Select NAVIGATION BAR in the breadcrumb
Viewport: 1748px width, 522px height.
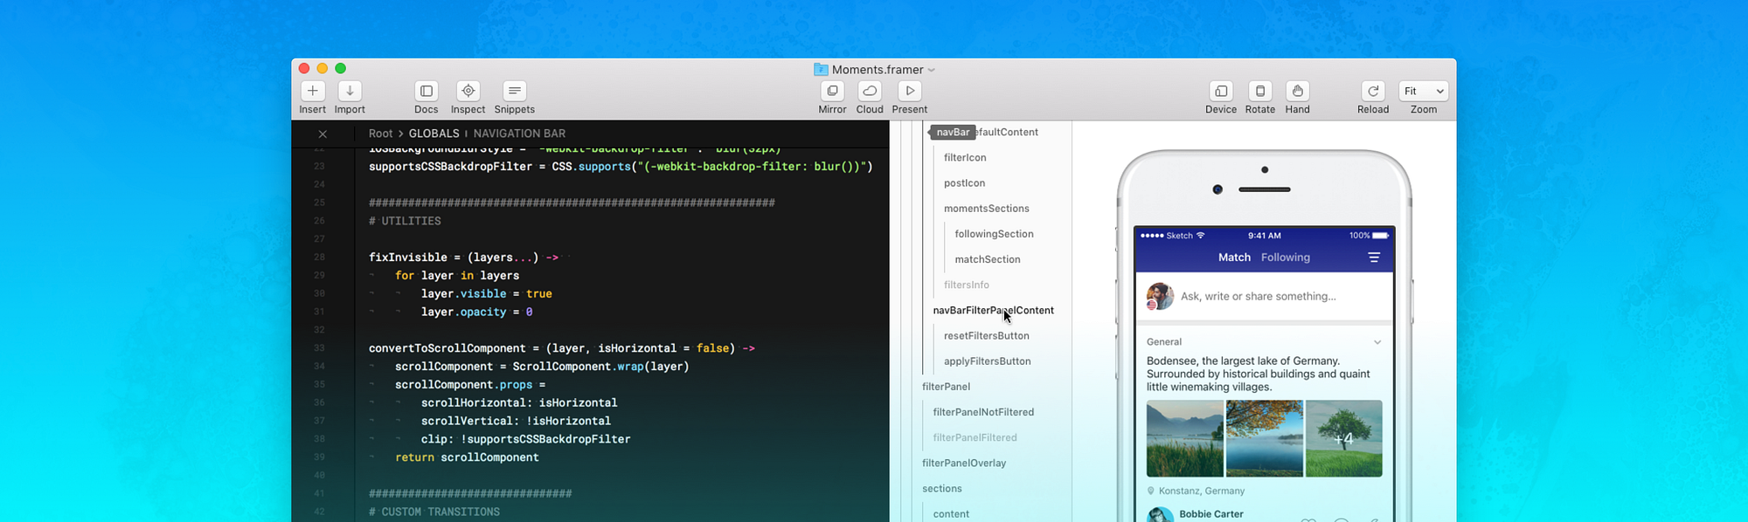pyautogui.click(x=519, y=134)
